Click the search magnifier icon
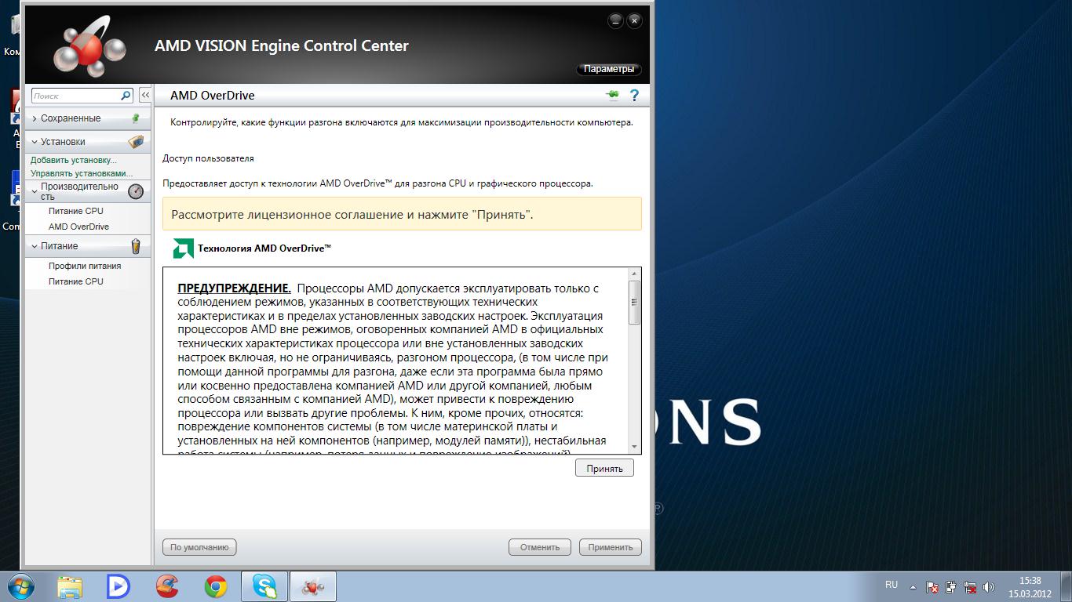This screenshot has width=1072, height=602. [x=126, y=95]
